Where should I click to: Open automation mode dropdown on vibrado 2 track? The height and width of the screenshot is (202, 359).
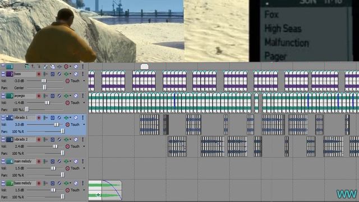84,146
